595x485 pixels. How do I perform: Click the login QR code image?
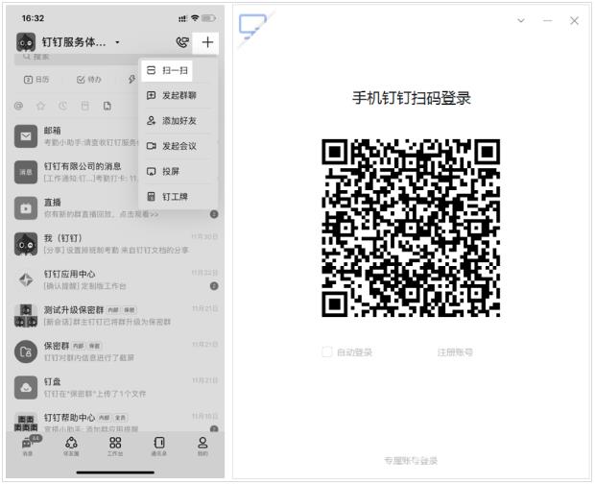pyautogui.click(x=411, y=228)
